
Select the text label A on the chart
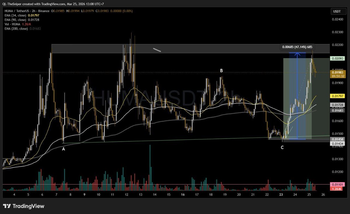tap(63, 149)
